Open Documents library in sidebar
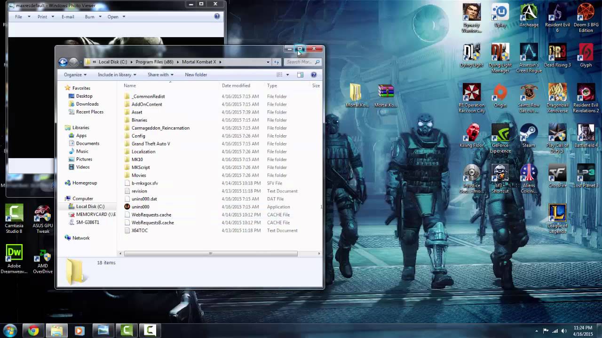This screenshot has height=338, width=602. coord(87,143)
